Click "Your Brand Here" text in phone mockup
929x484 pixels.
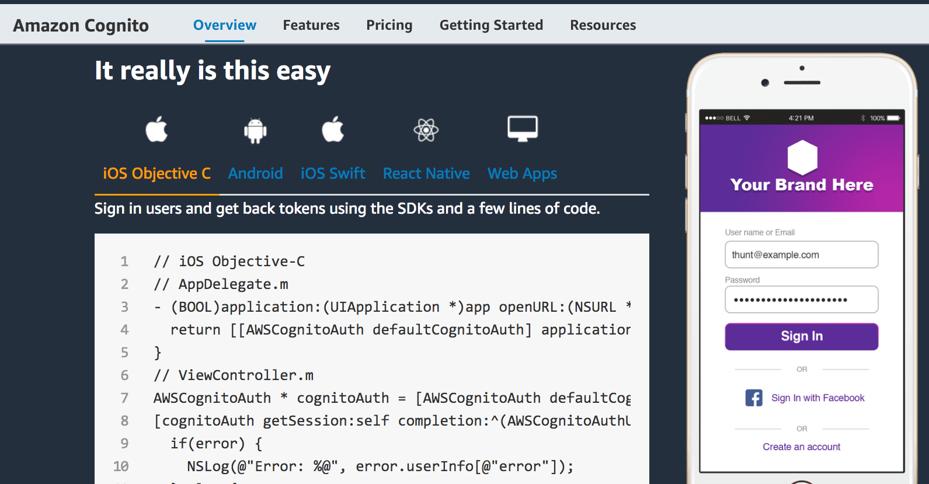click(x=802, y=185)
